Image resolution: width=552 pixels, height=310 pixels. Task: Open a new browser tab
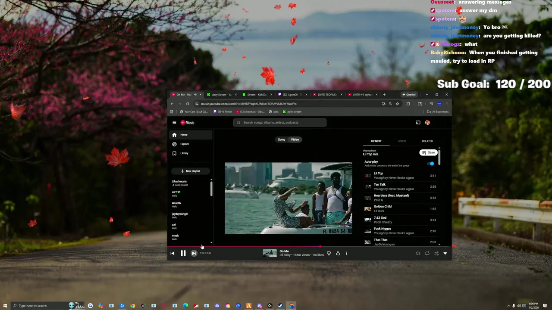[x=384, y=95]
